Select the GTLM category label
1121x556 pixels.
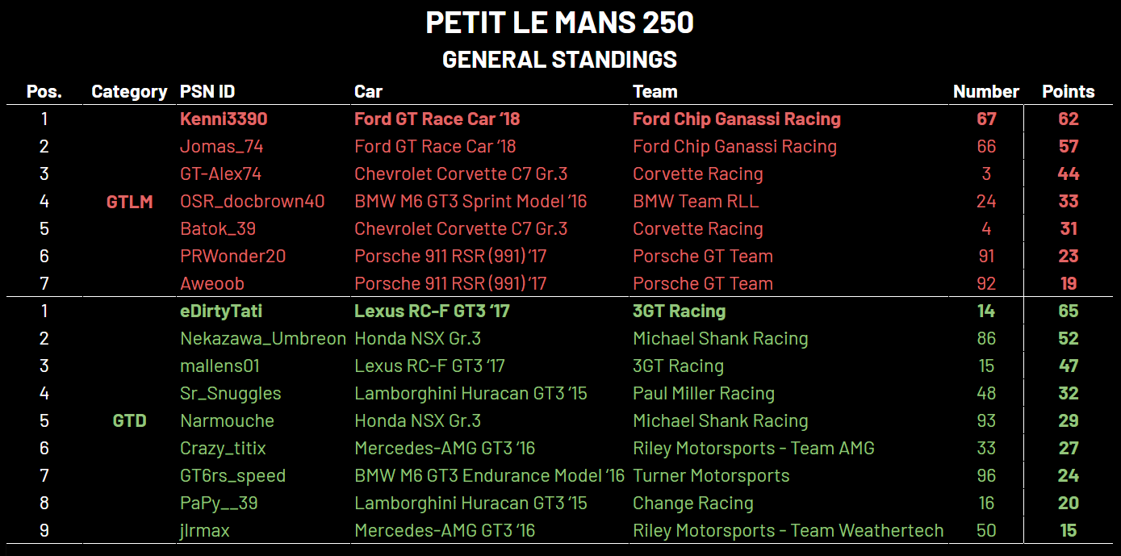pos(130,202)
